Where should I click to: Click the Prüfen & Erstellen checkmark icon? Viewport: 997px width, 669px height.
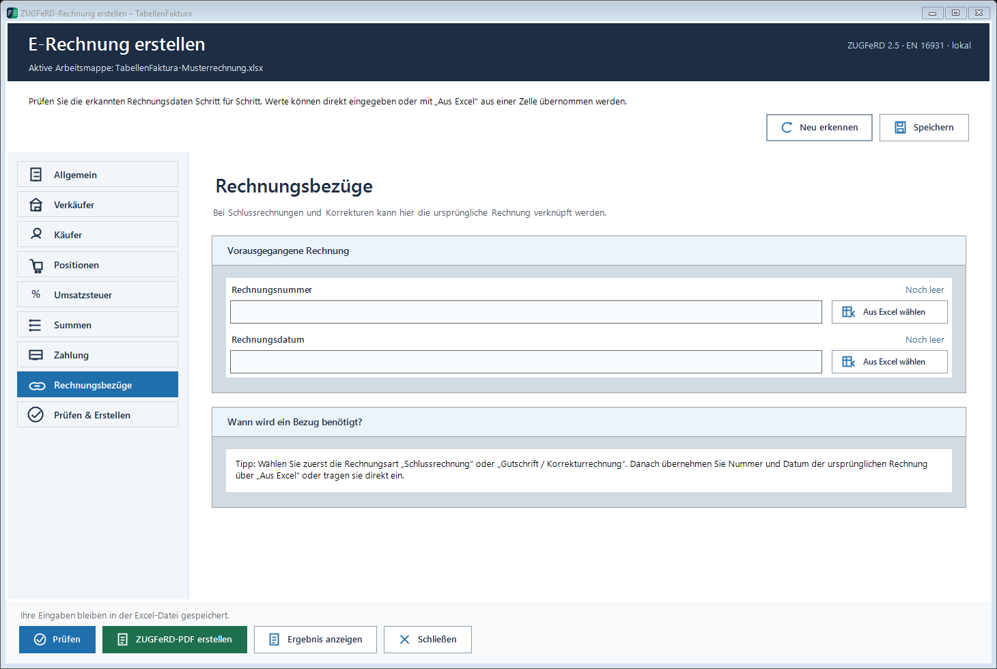pos(36,415)
